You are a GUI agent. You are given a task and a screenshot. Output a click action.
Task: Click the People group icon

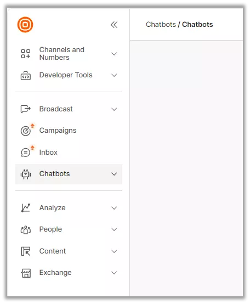coord(26,230)
